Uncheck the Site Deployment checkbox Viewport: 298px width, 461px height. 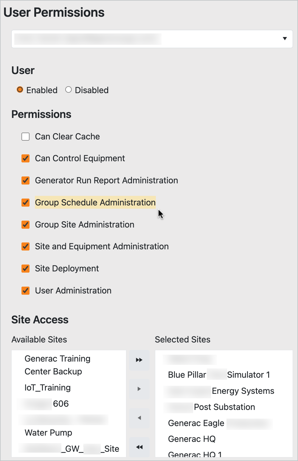(x=26, y=269)
